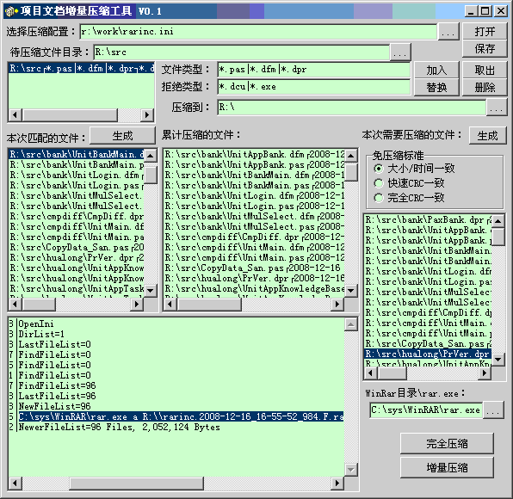Screen dimensions: 513x499
Task: Click 打开 button to open config
Action: coord(485,31)
